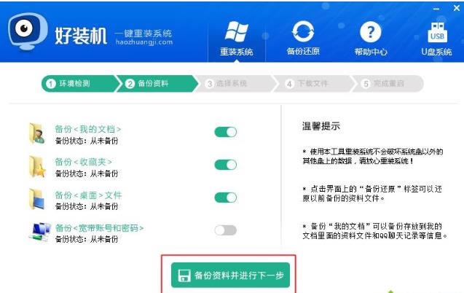Disable the 我的文档 backup toggle
Image resolution: width=464 pixels, height=293 pixels.
point(226,132)
